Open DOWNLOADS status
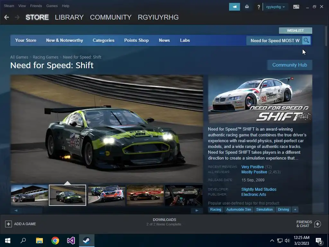 coord(164,222)
